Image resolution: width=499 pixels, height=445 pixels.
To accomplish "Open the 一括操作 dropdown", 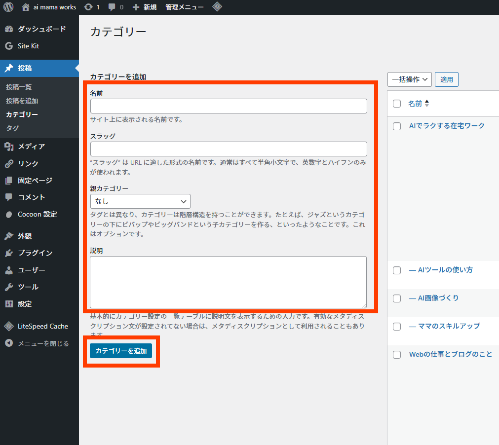I will click(x=409, y=79).
